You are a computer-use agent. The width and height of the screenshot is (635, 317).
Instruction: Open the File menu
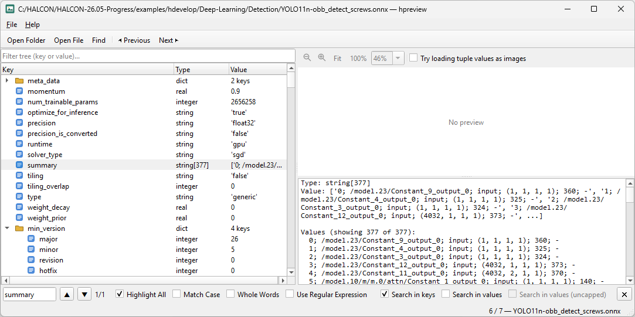point(12,25)
